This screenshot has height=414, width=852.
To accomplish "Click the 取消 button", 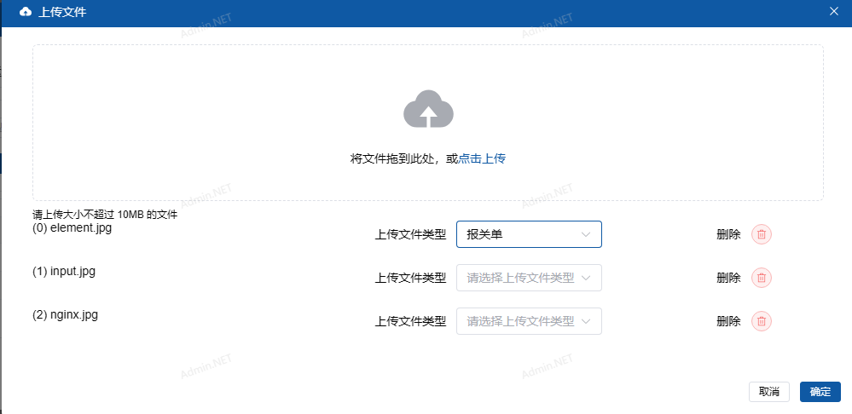I will tap(769, 392).
